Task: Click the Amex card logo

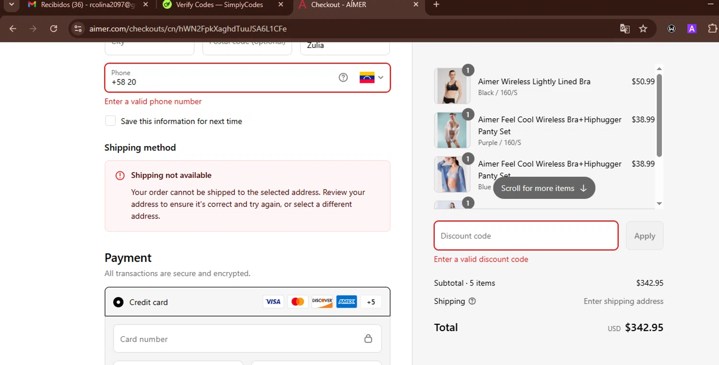Action: (347, 301)
